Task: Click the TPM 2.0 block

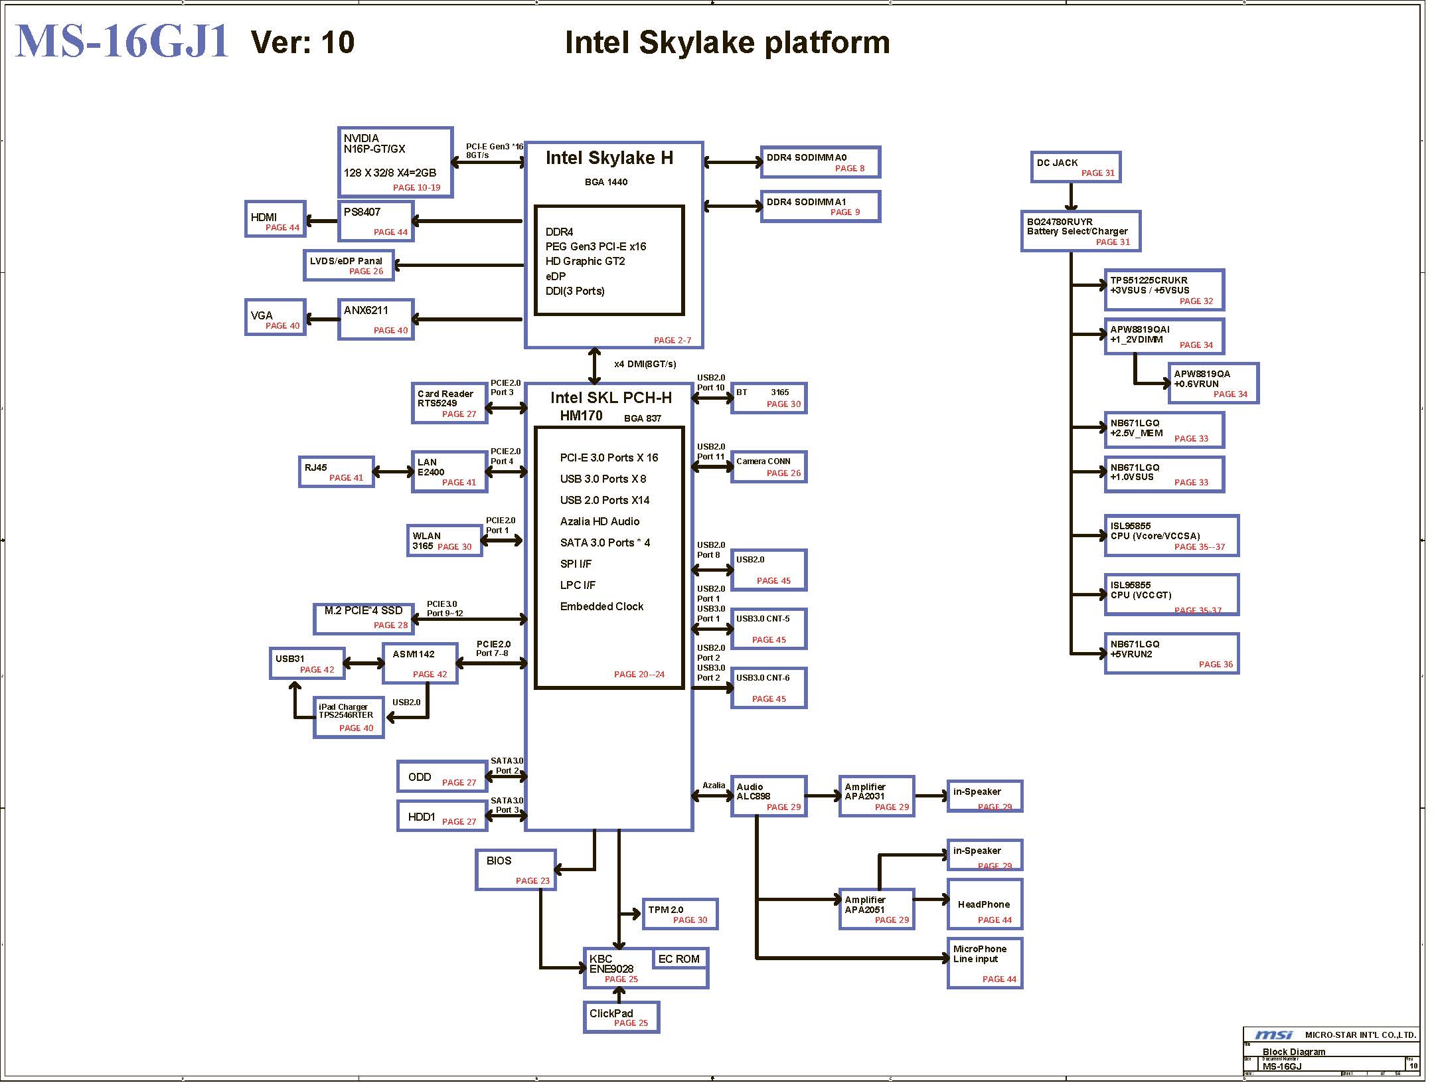Action: click(680, 914)
